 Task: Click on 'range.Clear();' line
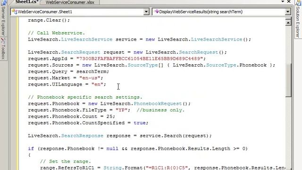click(x=49, y=20)
